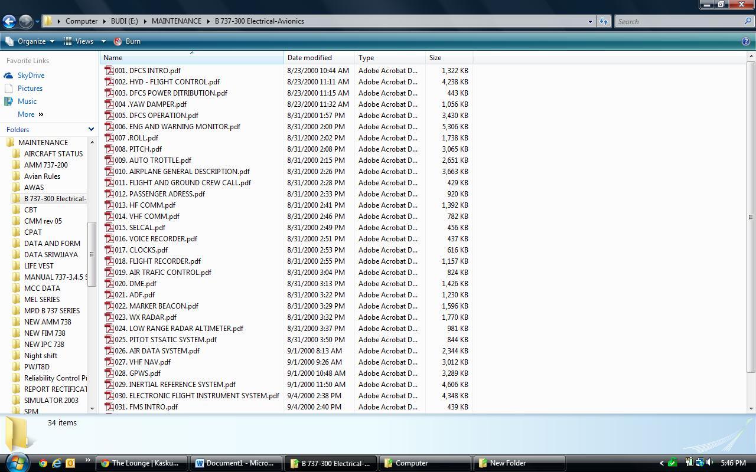Click BUDI (E:) in address breadcrumb
Screen dimensions: 756x472
point(124,21)
